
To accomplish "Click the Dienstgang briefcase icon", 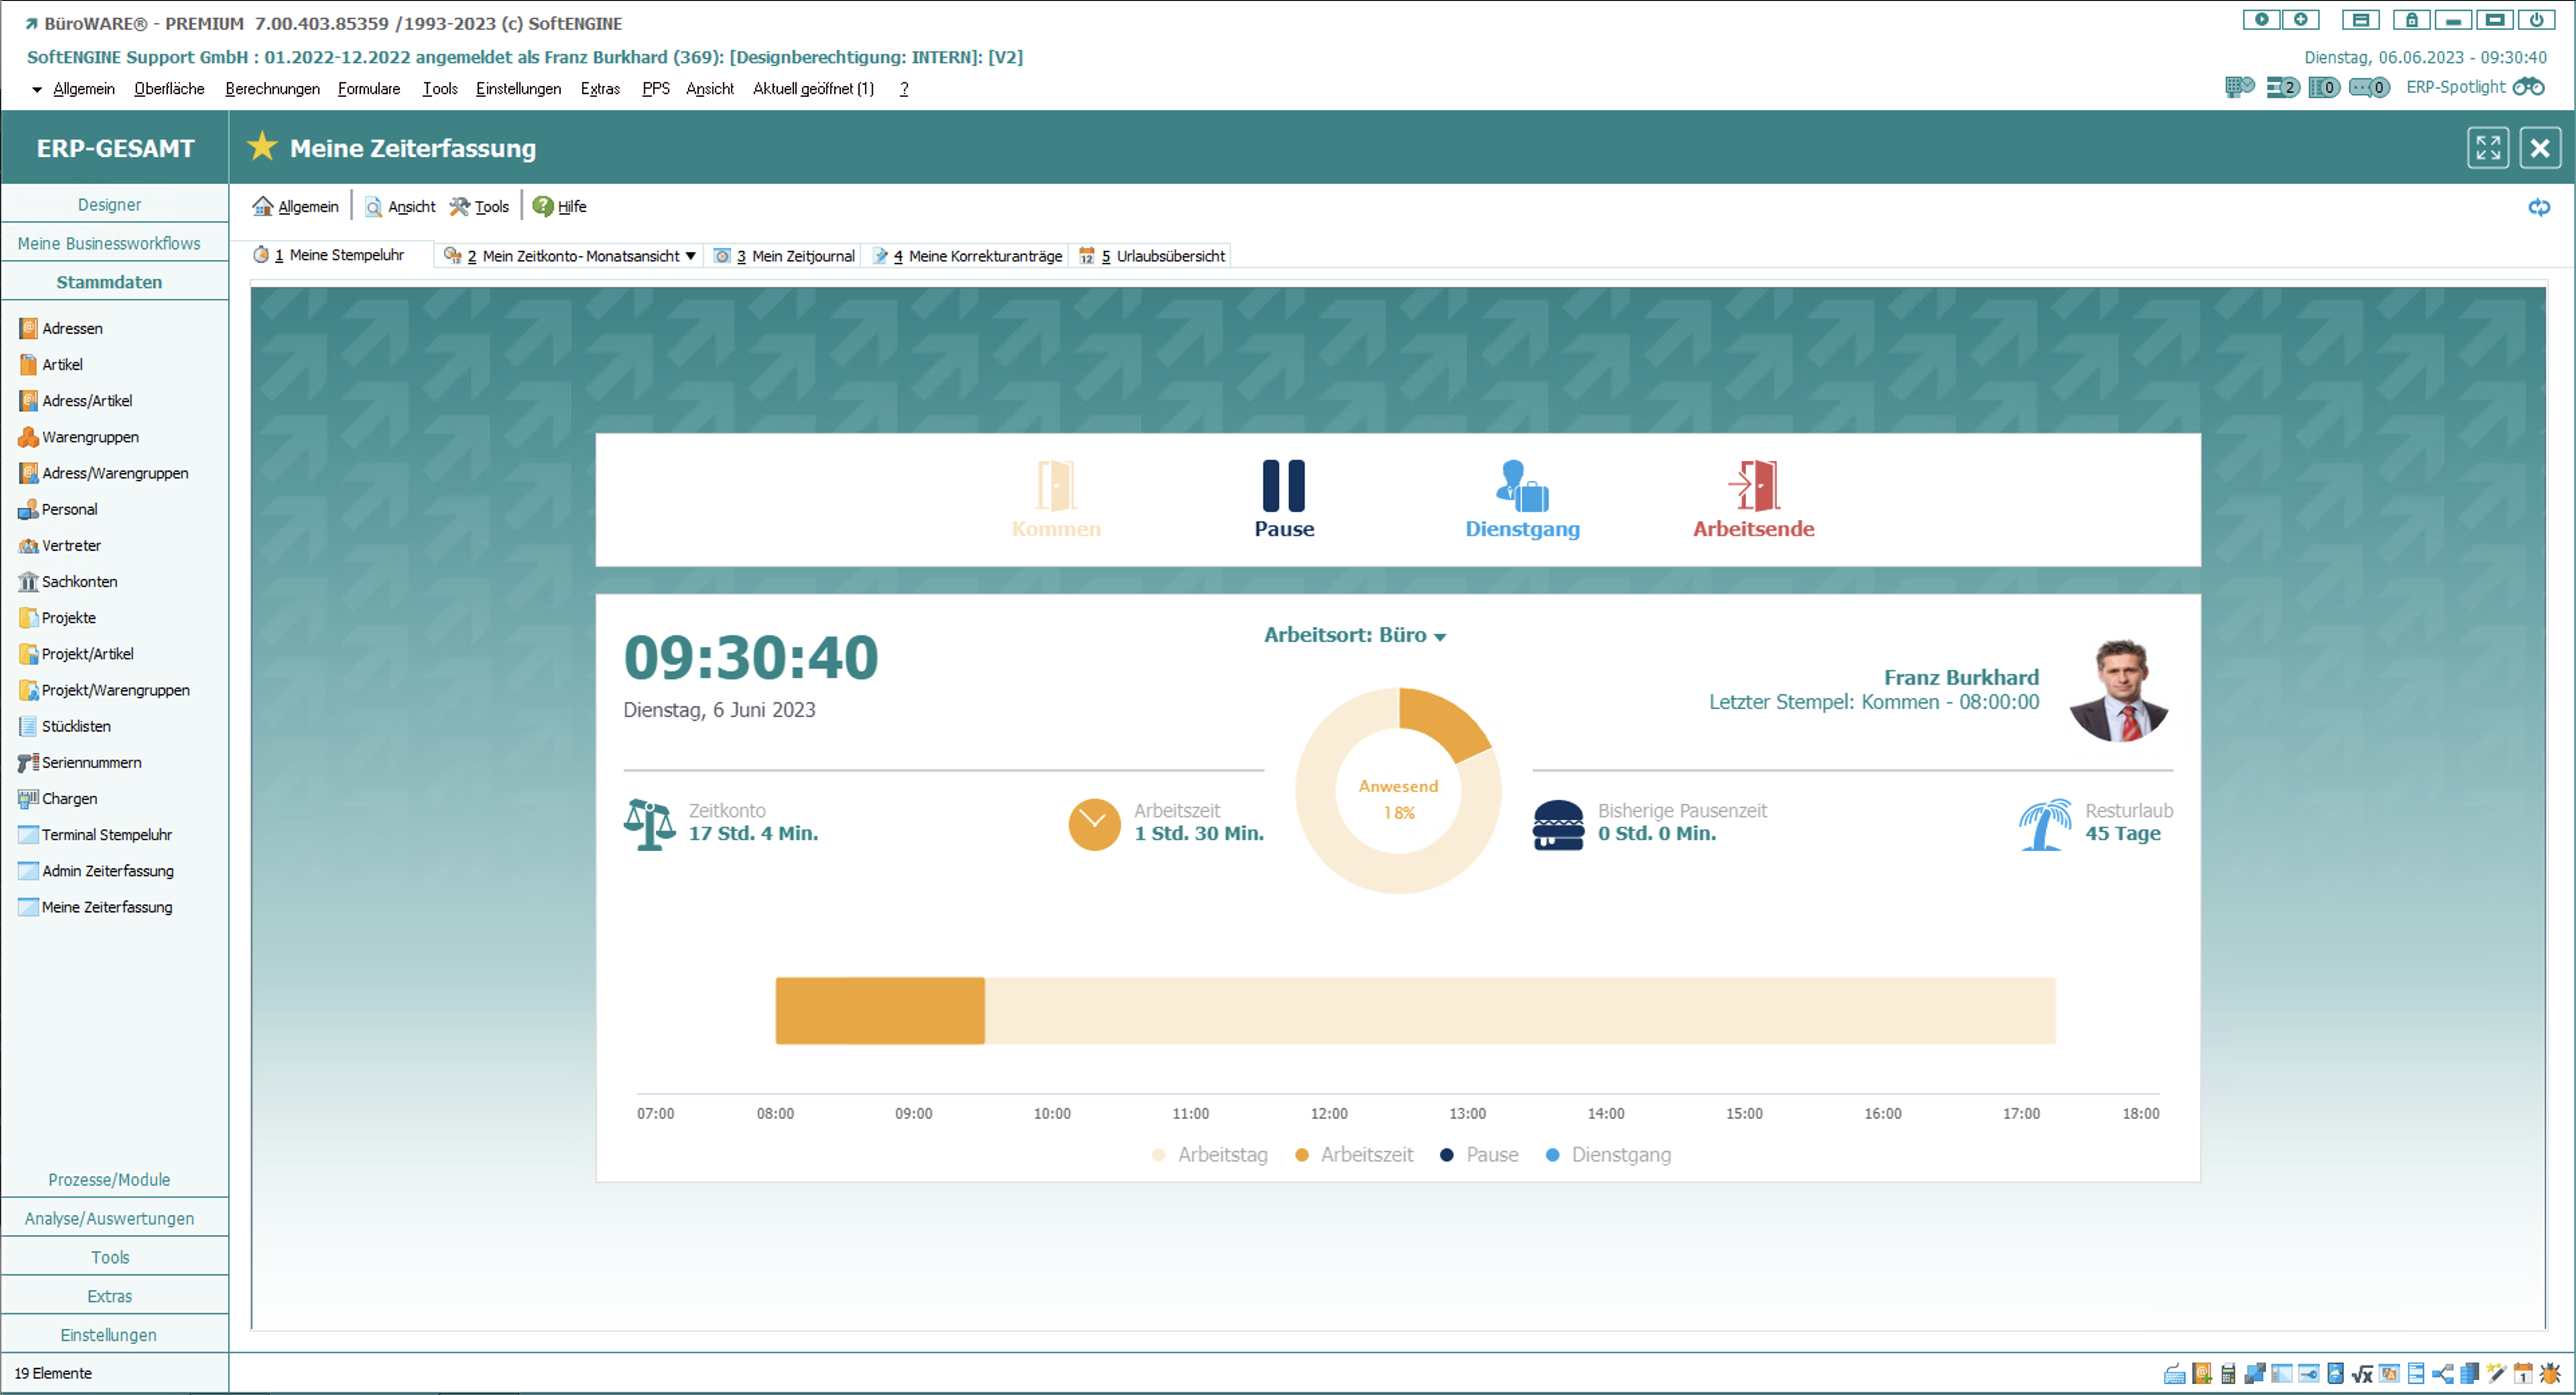I will pos(1521,486).
